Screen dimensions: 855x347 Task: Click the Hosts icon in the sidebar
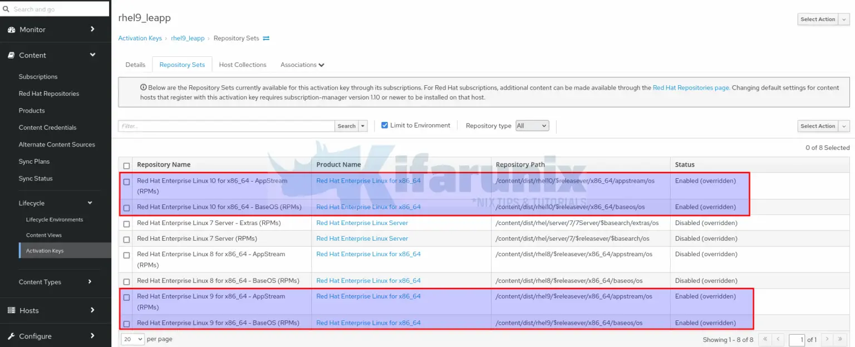[x=10, y=310]
